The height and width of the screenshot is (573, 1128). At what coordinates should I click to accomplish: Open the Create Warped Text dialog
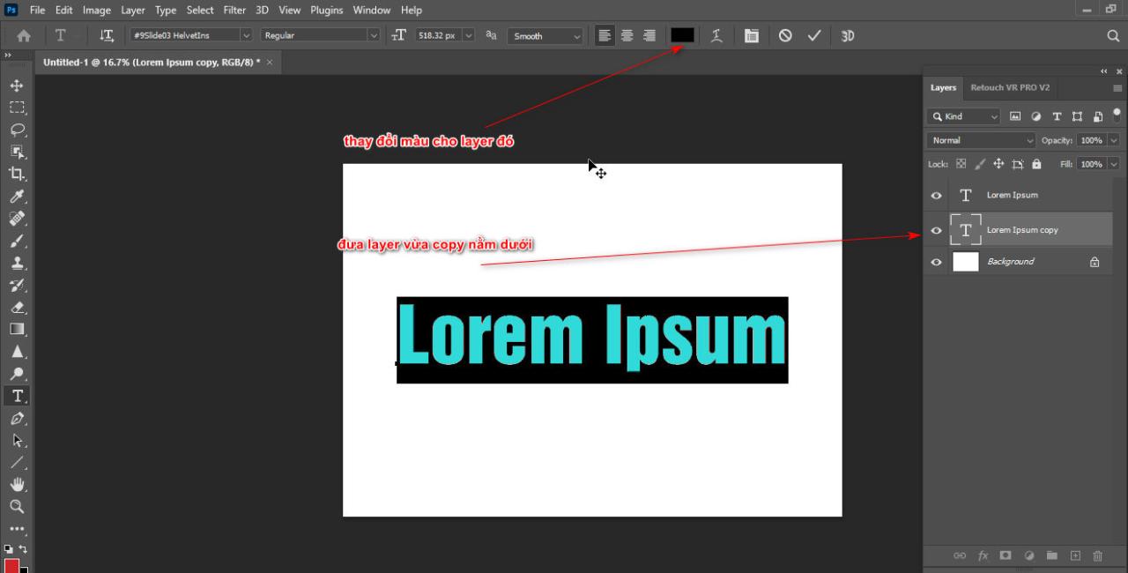click(716, 35)
